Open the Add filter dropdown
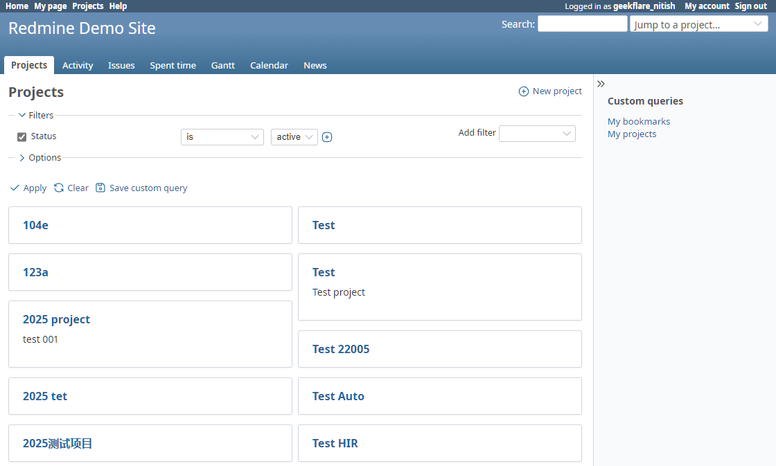Viewport: 776px width, 466px height. pos(537,134)
